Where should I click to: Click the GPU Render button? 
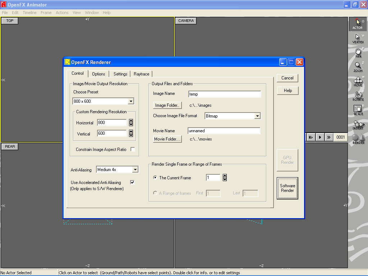click(287, 160)
